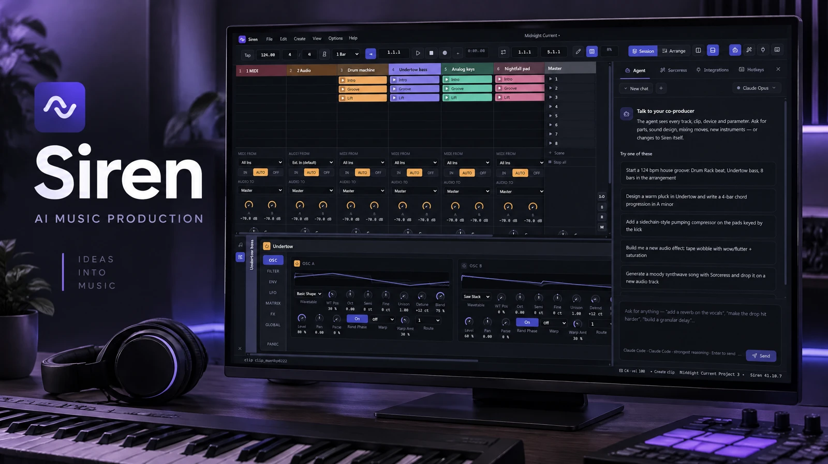
Task: Open OSC B Saw Stack wavetable dropdown
Action: 476,297
